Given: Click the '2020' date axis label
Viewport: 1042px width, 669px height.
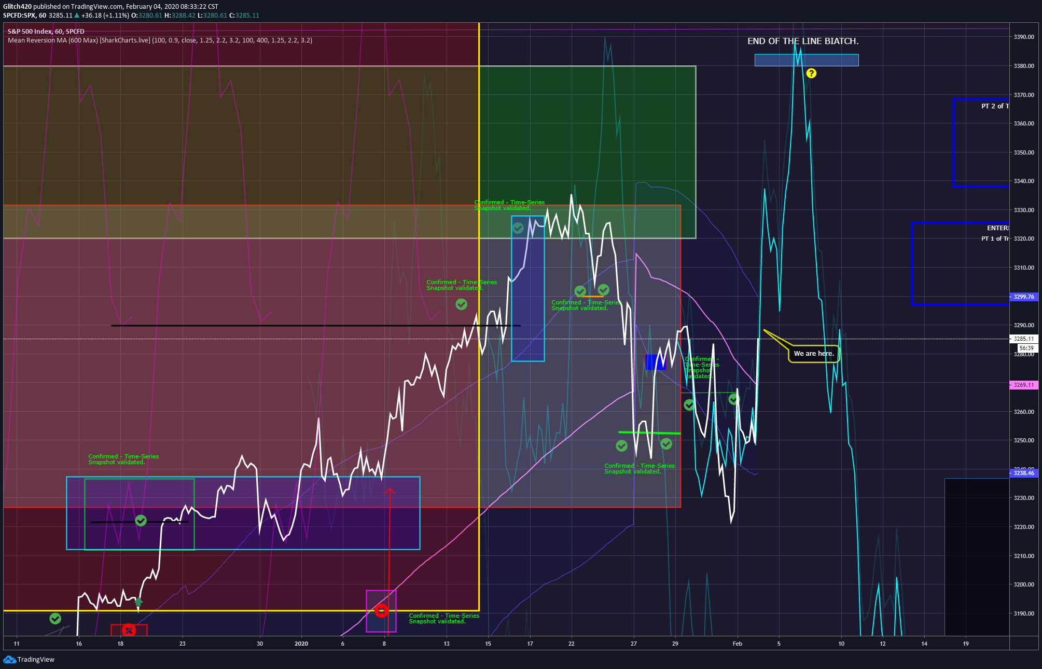Looking at the screenshot, I should 301,644.
